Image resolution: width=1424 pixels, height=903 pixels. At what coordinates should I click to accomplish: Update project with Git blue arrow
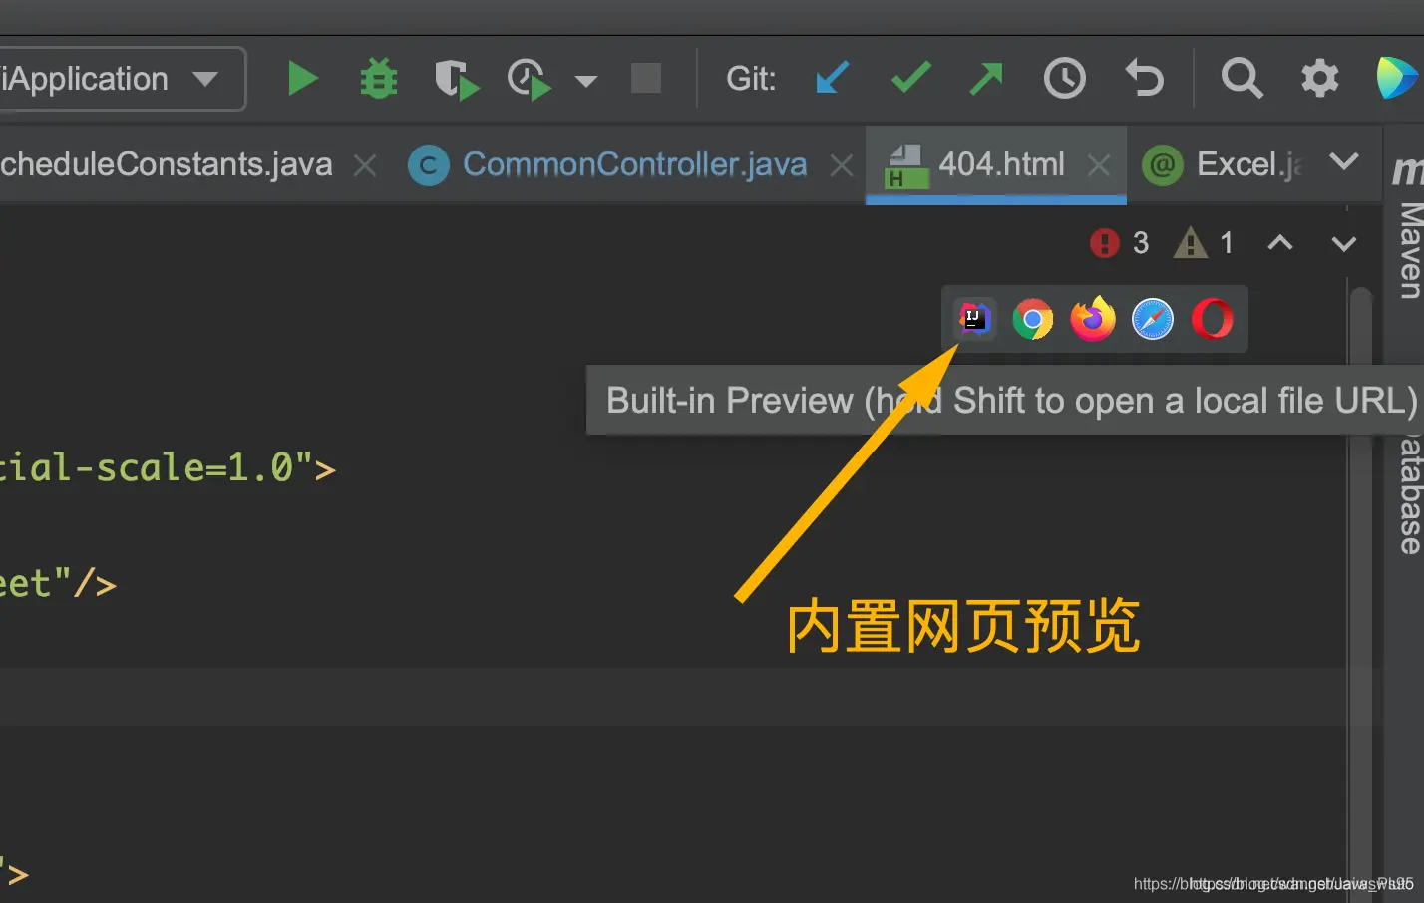(833, 77)
